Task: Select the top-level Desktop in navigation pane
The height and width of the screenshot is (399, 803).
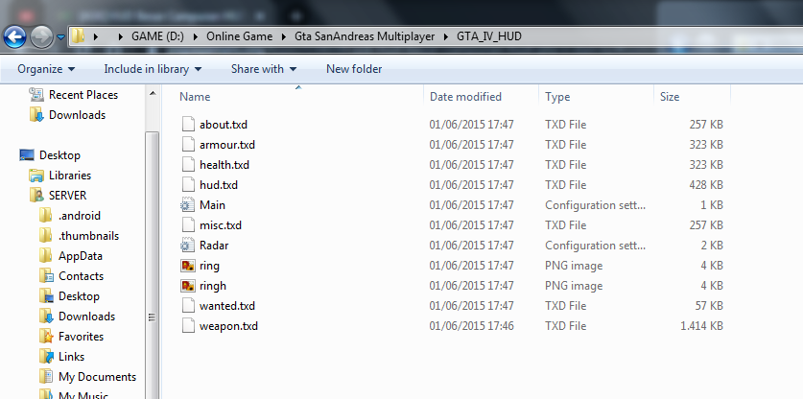Action: 59,155
